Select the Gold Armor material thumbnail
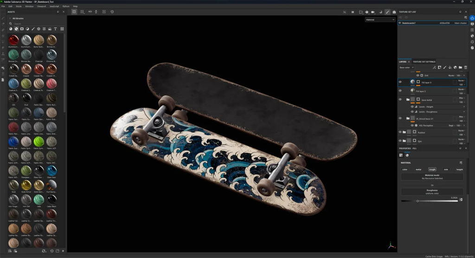Screen dimensions: 475x258 (26, 185)
